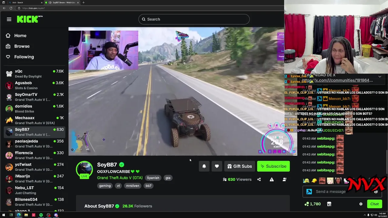Click the moderator hammer badge icon

tap(309, 192)
